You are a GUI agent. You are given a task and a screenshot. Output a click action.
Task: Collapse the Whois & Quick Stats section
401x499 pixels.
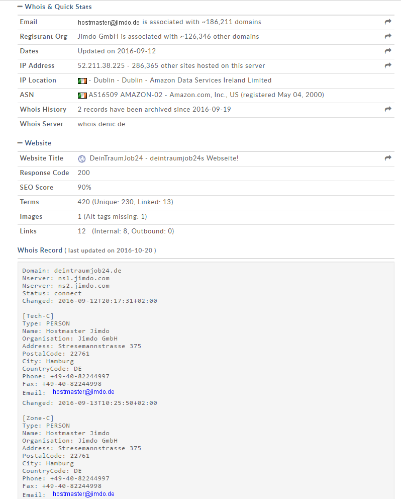[20, 7]
